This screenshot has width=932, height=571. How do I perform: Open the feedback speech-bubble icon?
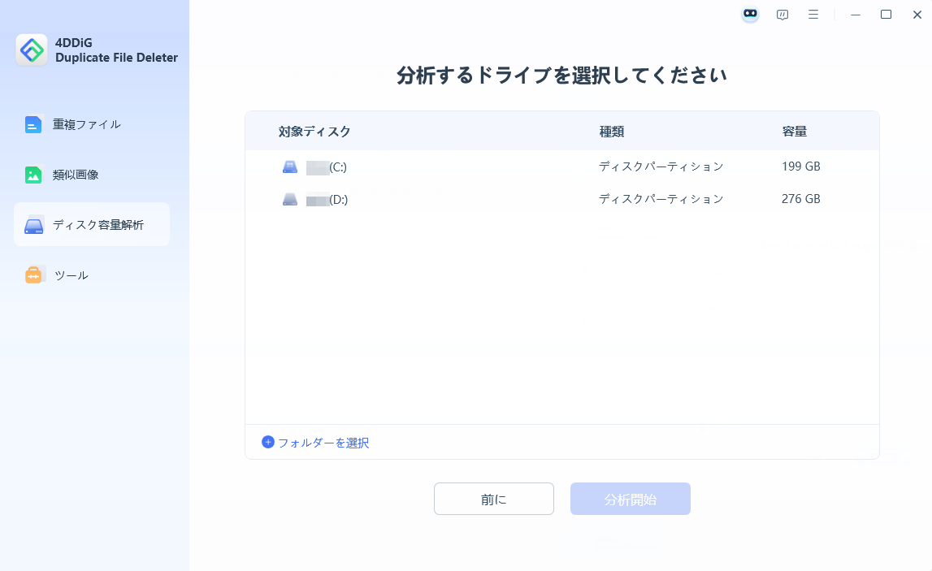pyautogui.click(x=782, y=15)
